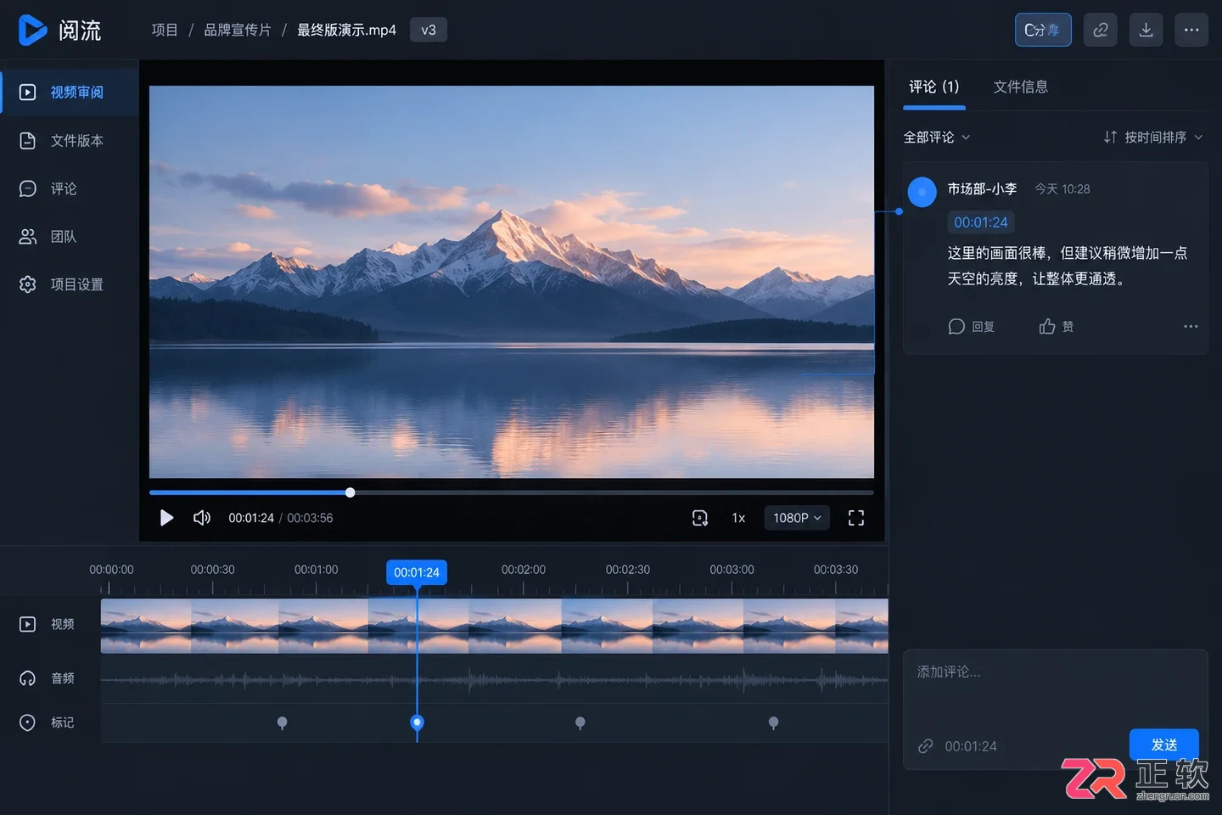The width and height of the screenshot is (1222, 815).
Task: Like the comment with 赞
Action: point(1057,327)
